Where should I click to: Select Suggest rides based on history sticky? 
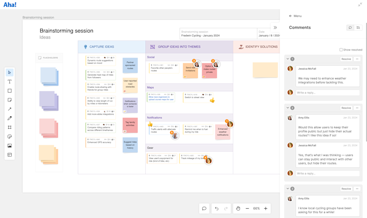pos(130,145)
